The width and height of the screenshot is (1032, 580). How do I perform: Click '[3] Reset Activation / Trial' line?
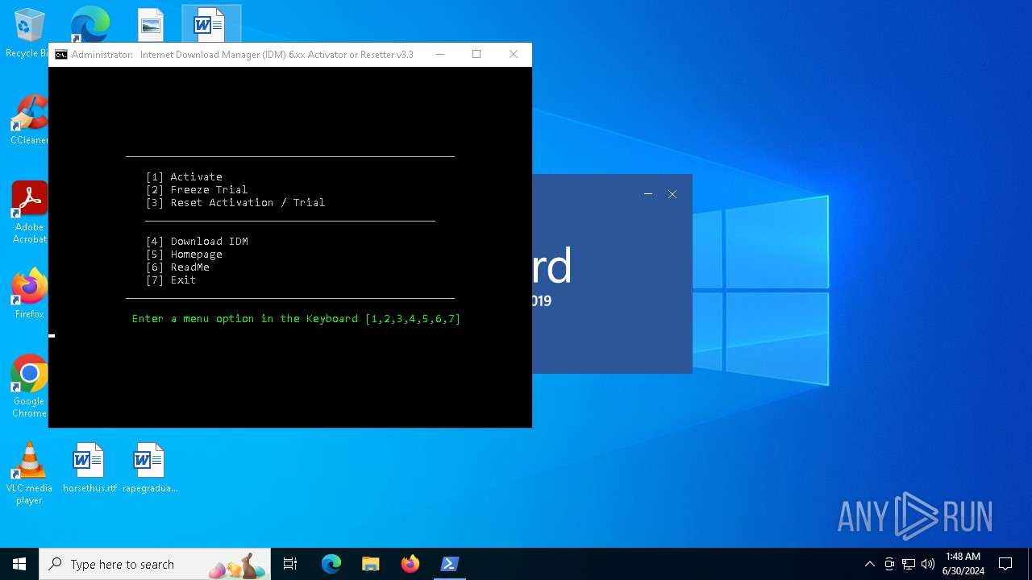[235, 203]
